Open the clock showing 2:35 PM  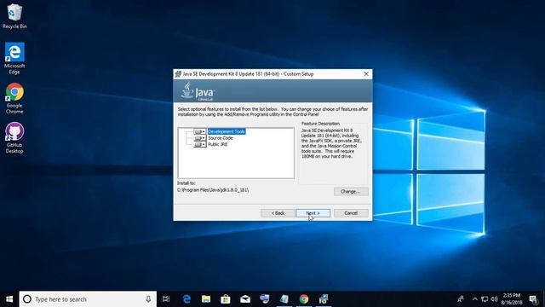512,299
